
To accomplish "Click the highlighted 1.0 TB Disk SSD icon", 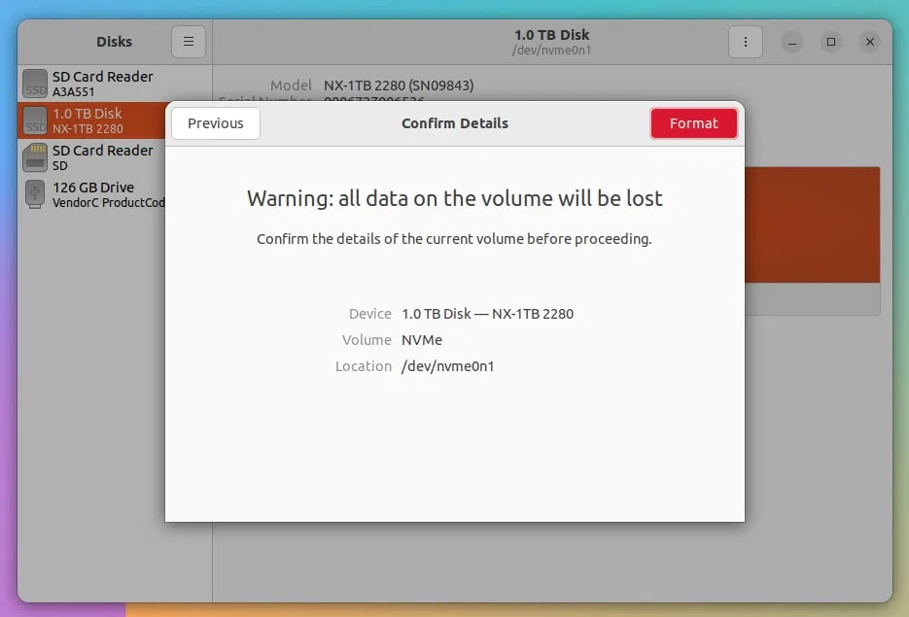I will (x=35, y=120).
